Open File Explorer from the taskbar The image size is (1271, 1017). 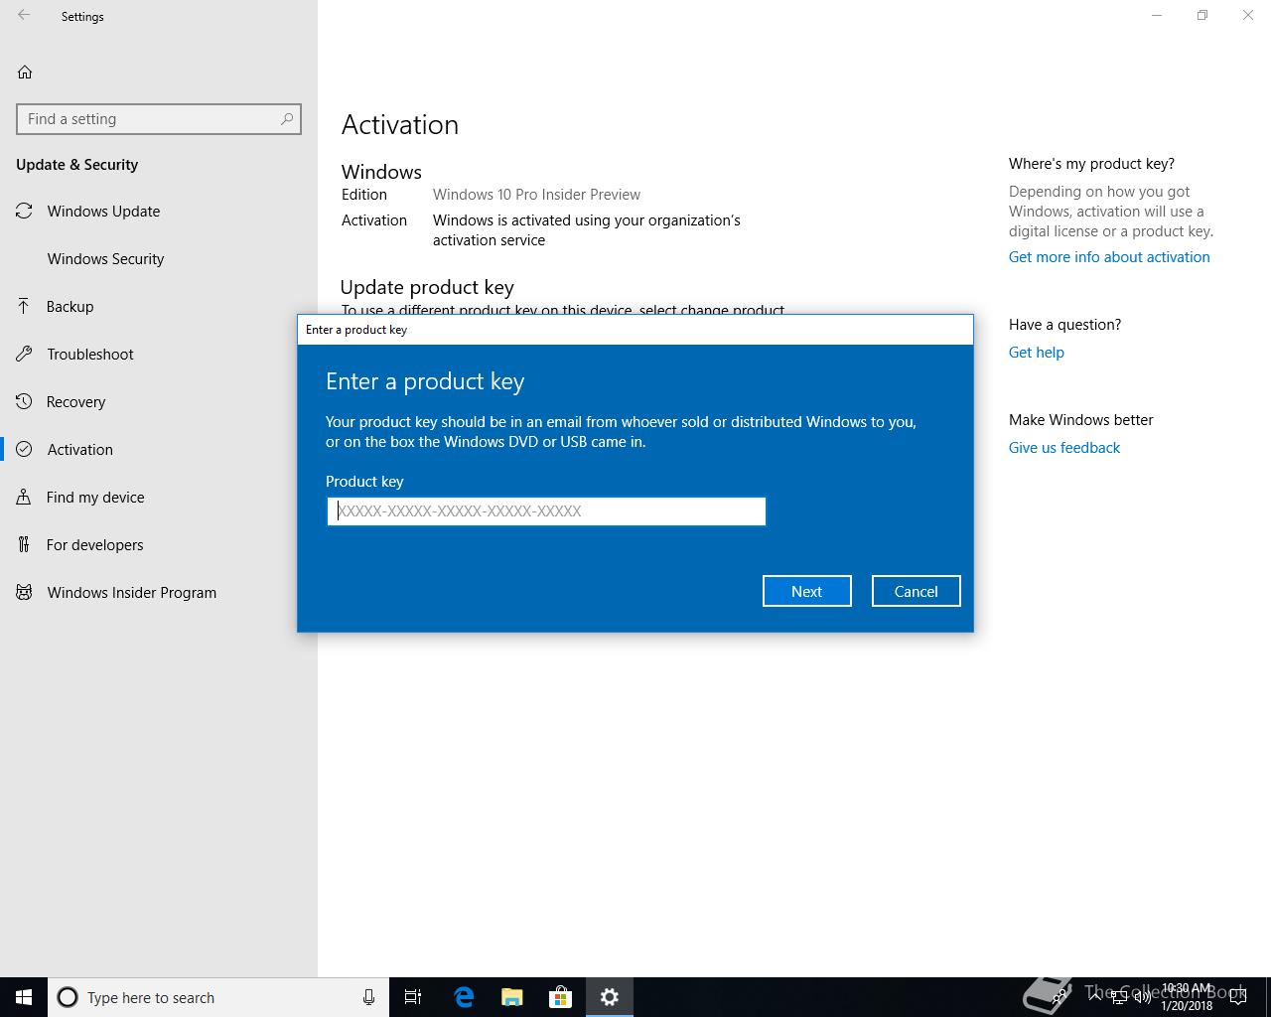pos(512,997)
